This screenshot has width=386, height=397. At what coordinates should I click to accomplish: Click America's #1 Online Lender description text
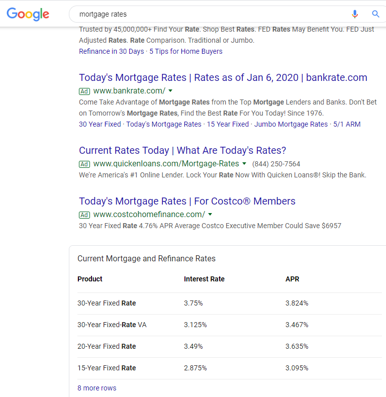click(x=223, y=175)
